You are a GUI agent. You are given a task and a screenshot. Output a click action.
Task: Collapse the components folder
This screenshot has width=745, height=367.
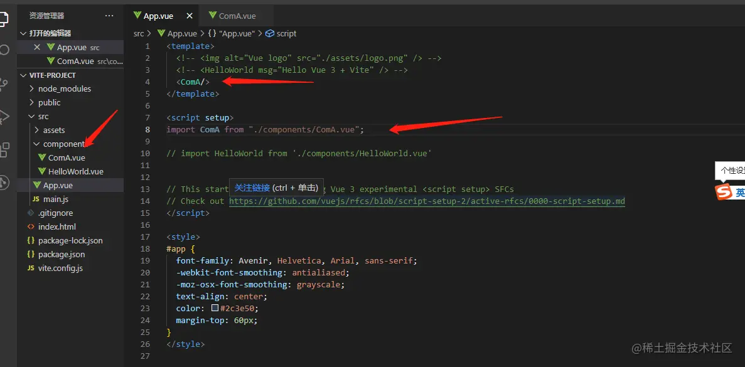[36, 144]
